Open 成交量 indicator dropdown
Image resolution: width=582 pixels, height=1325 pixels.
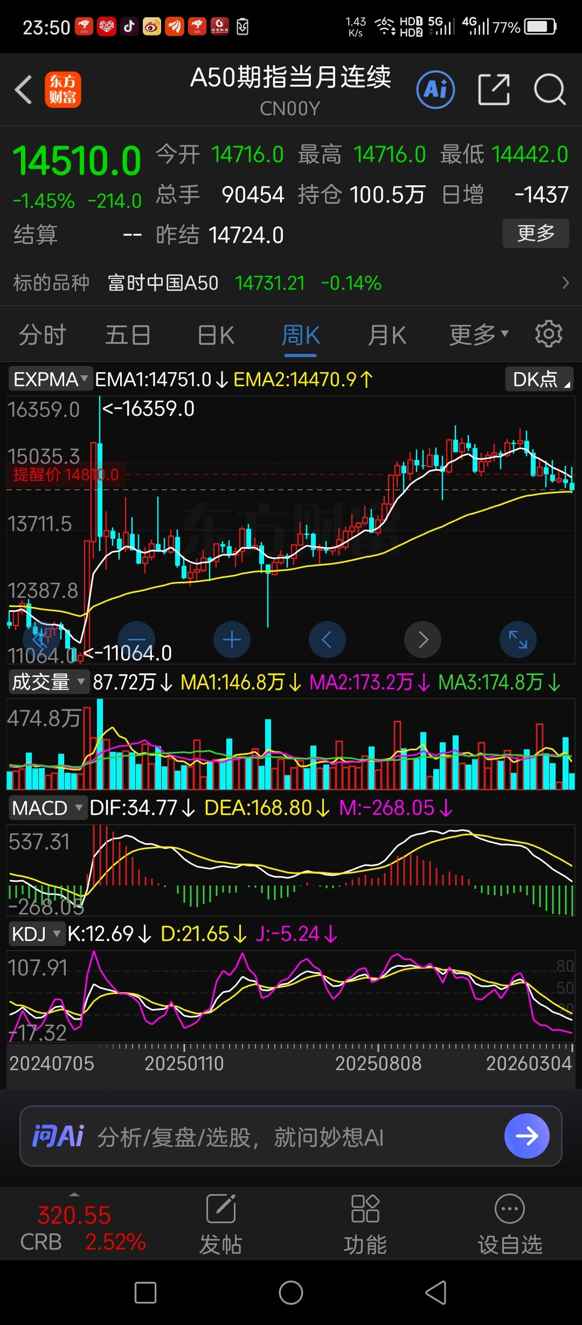pos(48,682)
